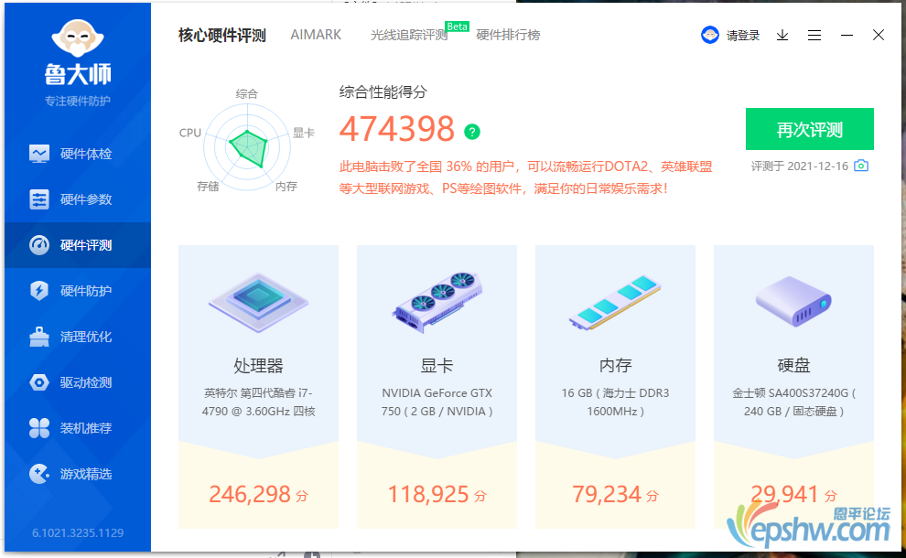
Task: Switch to AIMARK tab
Action: pyautogui.click(x=316, y=35)
